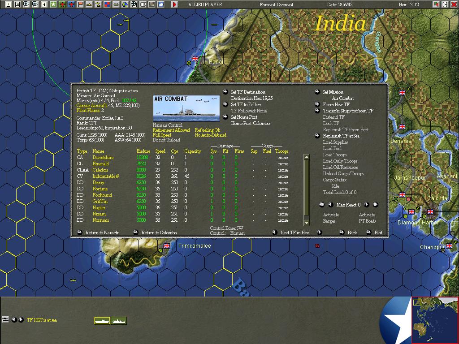Image resolution: width=459 pixels, height=344 pixels.
Task: Click the weather cloud toolbar icon
Action: (161, 4)
